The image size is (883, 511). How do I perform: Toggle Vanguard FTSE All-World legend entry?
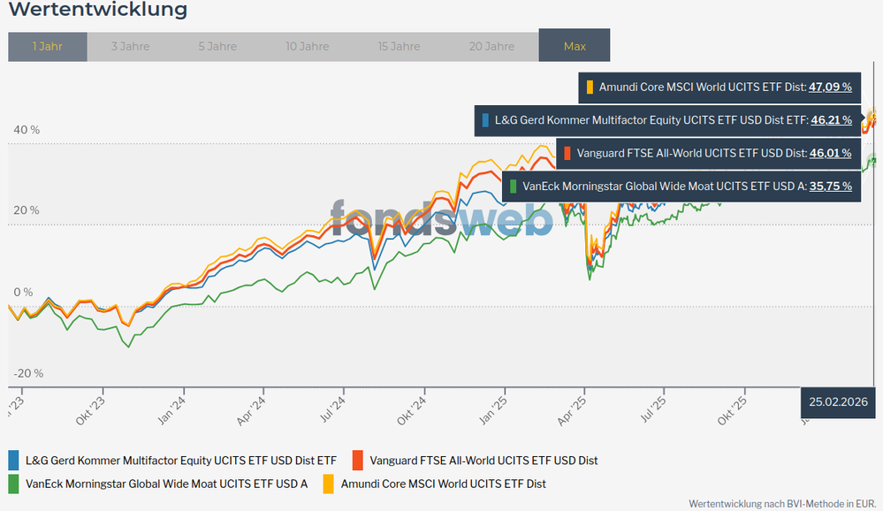coord(476,461)
